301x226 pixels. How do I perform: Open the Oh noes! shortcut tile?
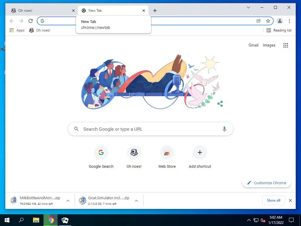pyautogui.click(x=134, y=157)
